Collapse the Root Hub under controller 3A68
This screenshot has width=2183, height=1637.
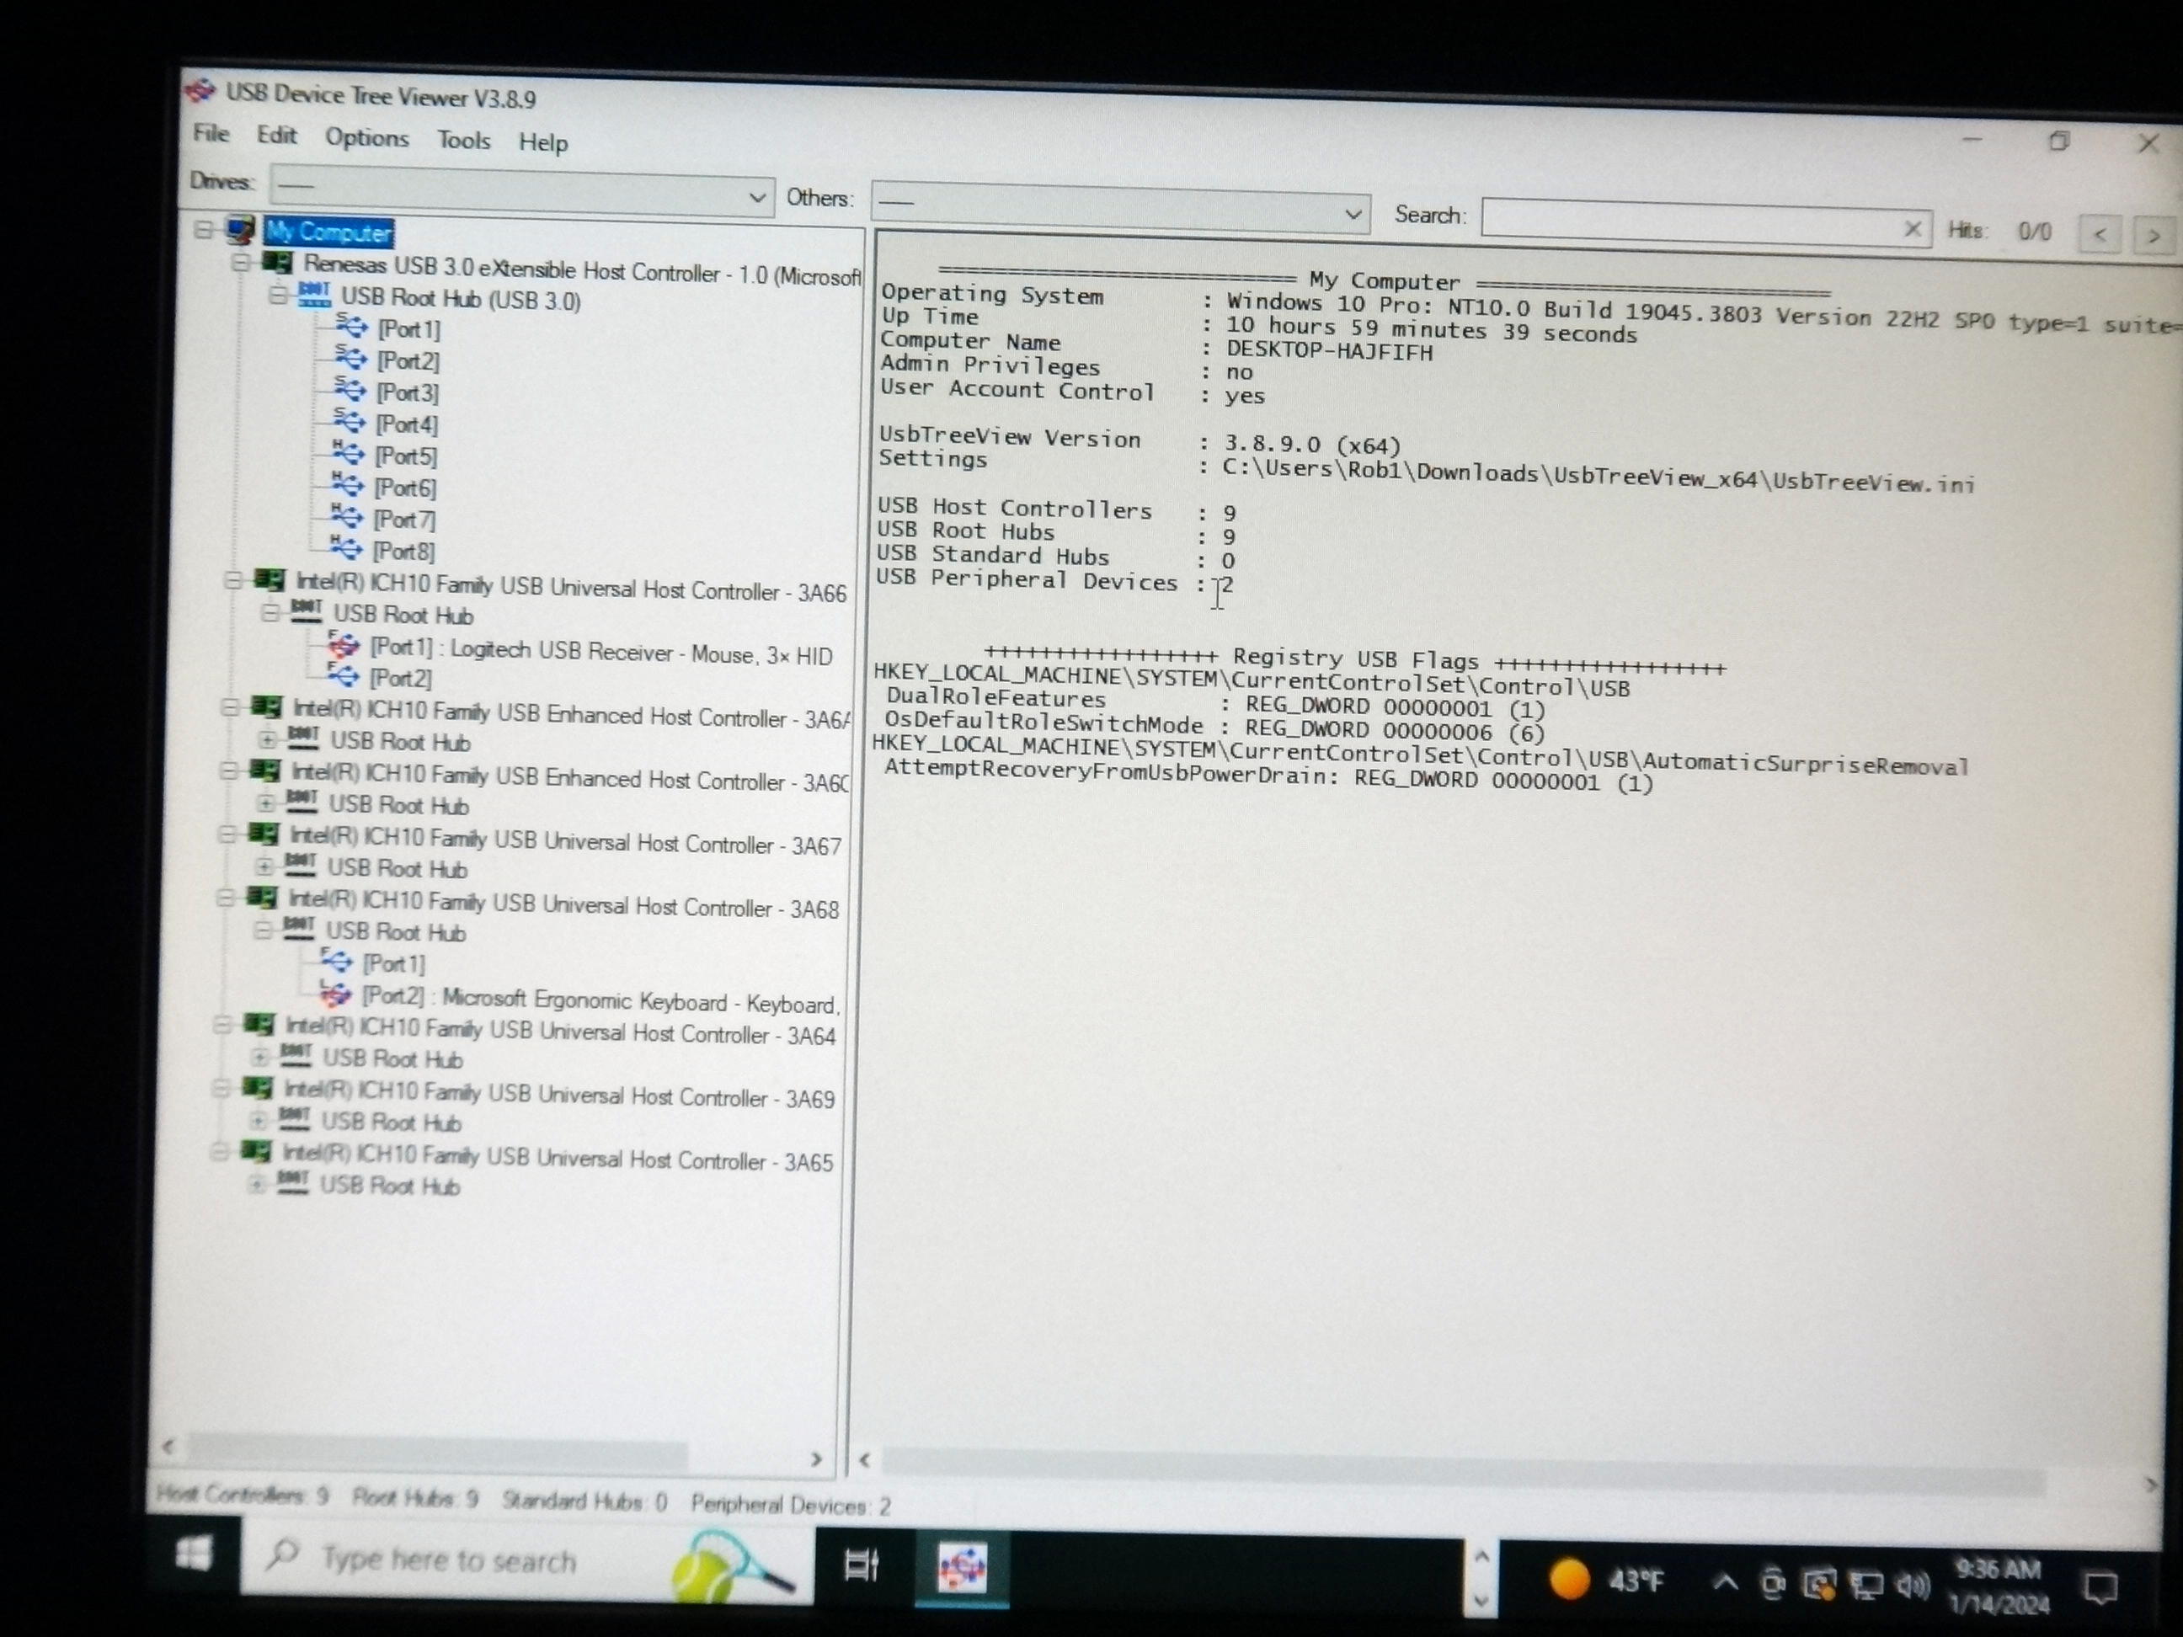point(262,930)
